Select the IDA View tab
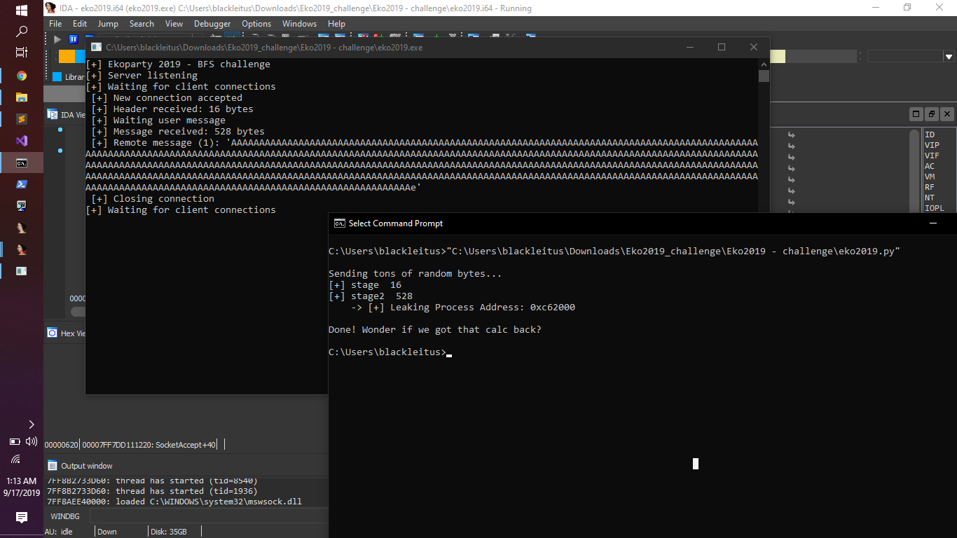 tap(67, 115)
